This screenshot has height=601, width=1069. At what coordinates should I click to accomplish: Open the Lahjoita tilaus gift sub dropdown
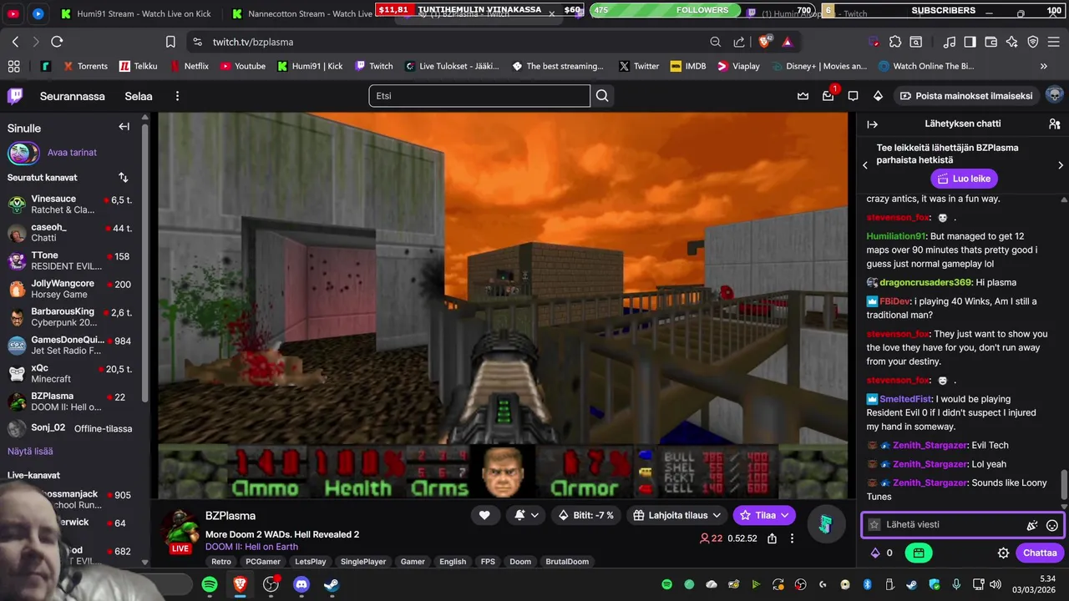pyautogui.click(x=676, y=516)
